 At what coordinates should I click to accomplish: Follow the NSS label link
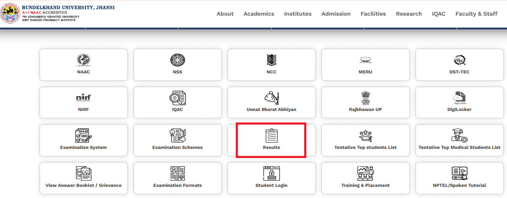click(178, 72)
